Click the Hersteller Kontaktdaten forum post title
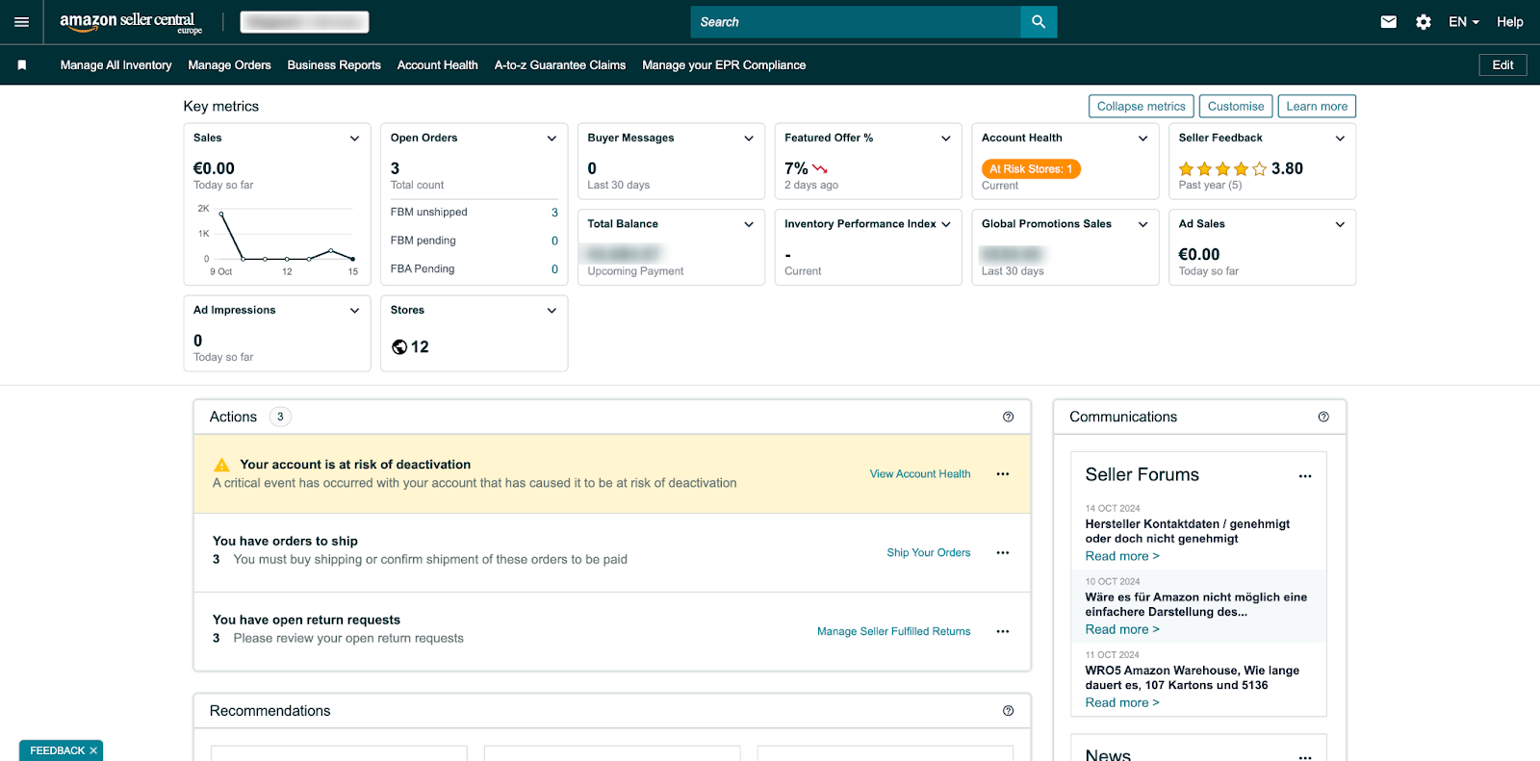This screenshot has width=1540, height=761. click(1188, 531)
